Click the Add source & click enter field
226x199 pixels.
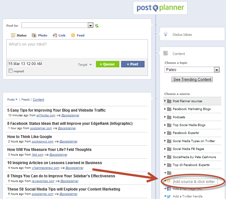195,182
